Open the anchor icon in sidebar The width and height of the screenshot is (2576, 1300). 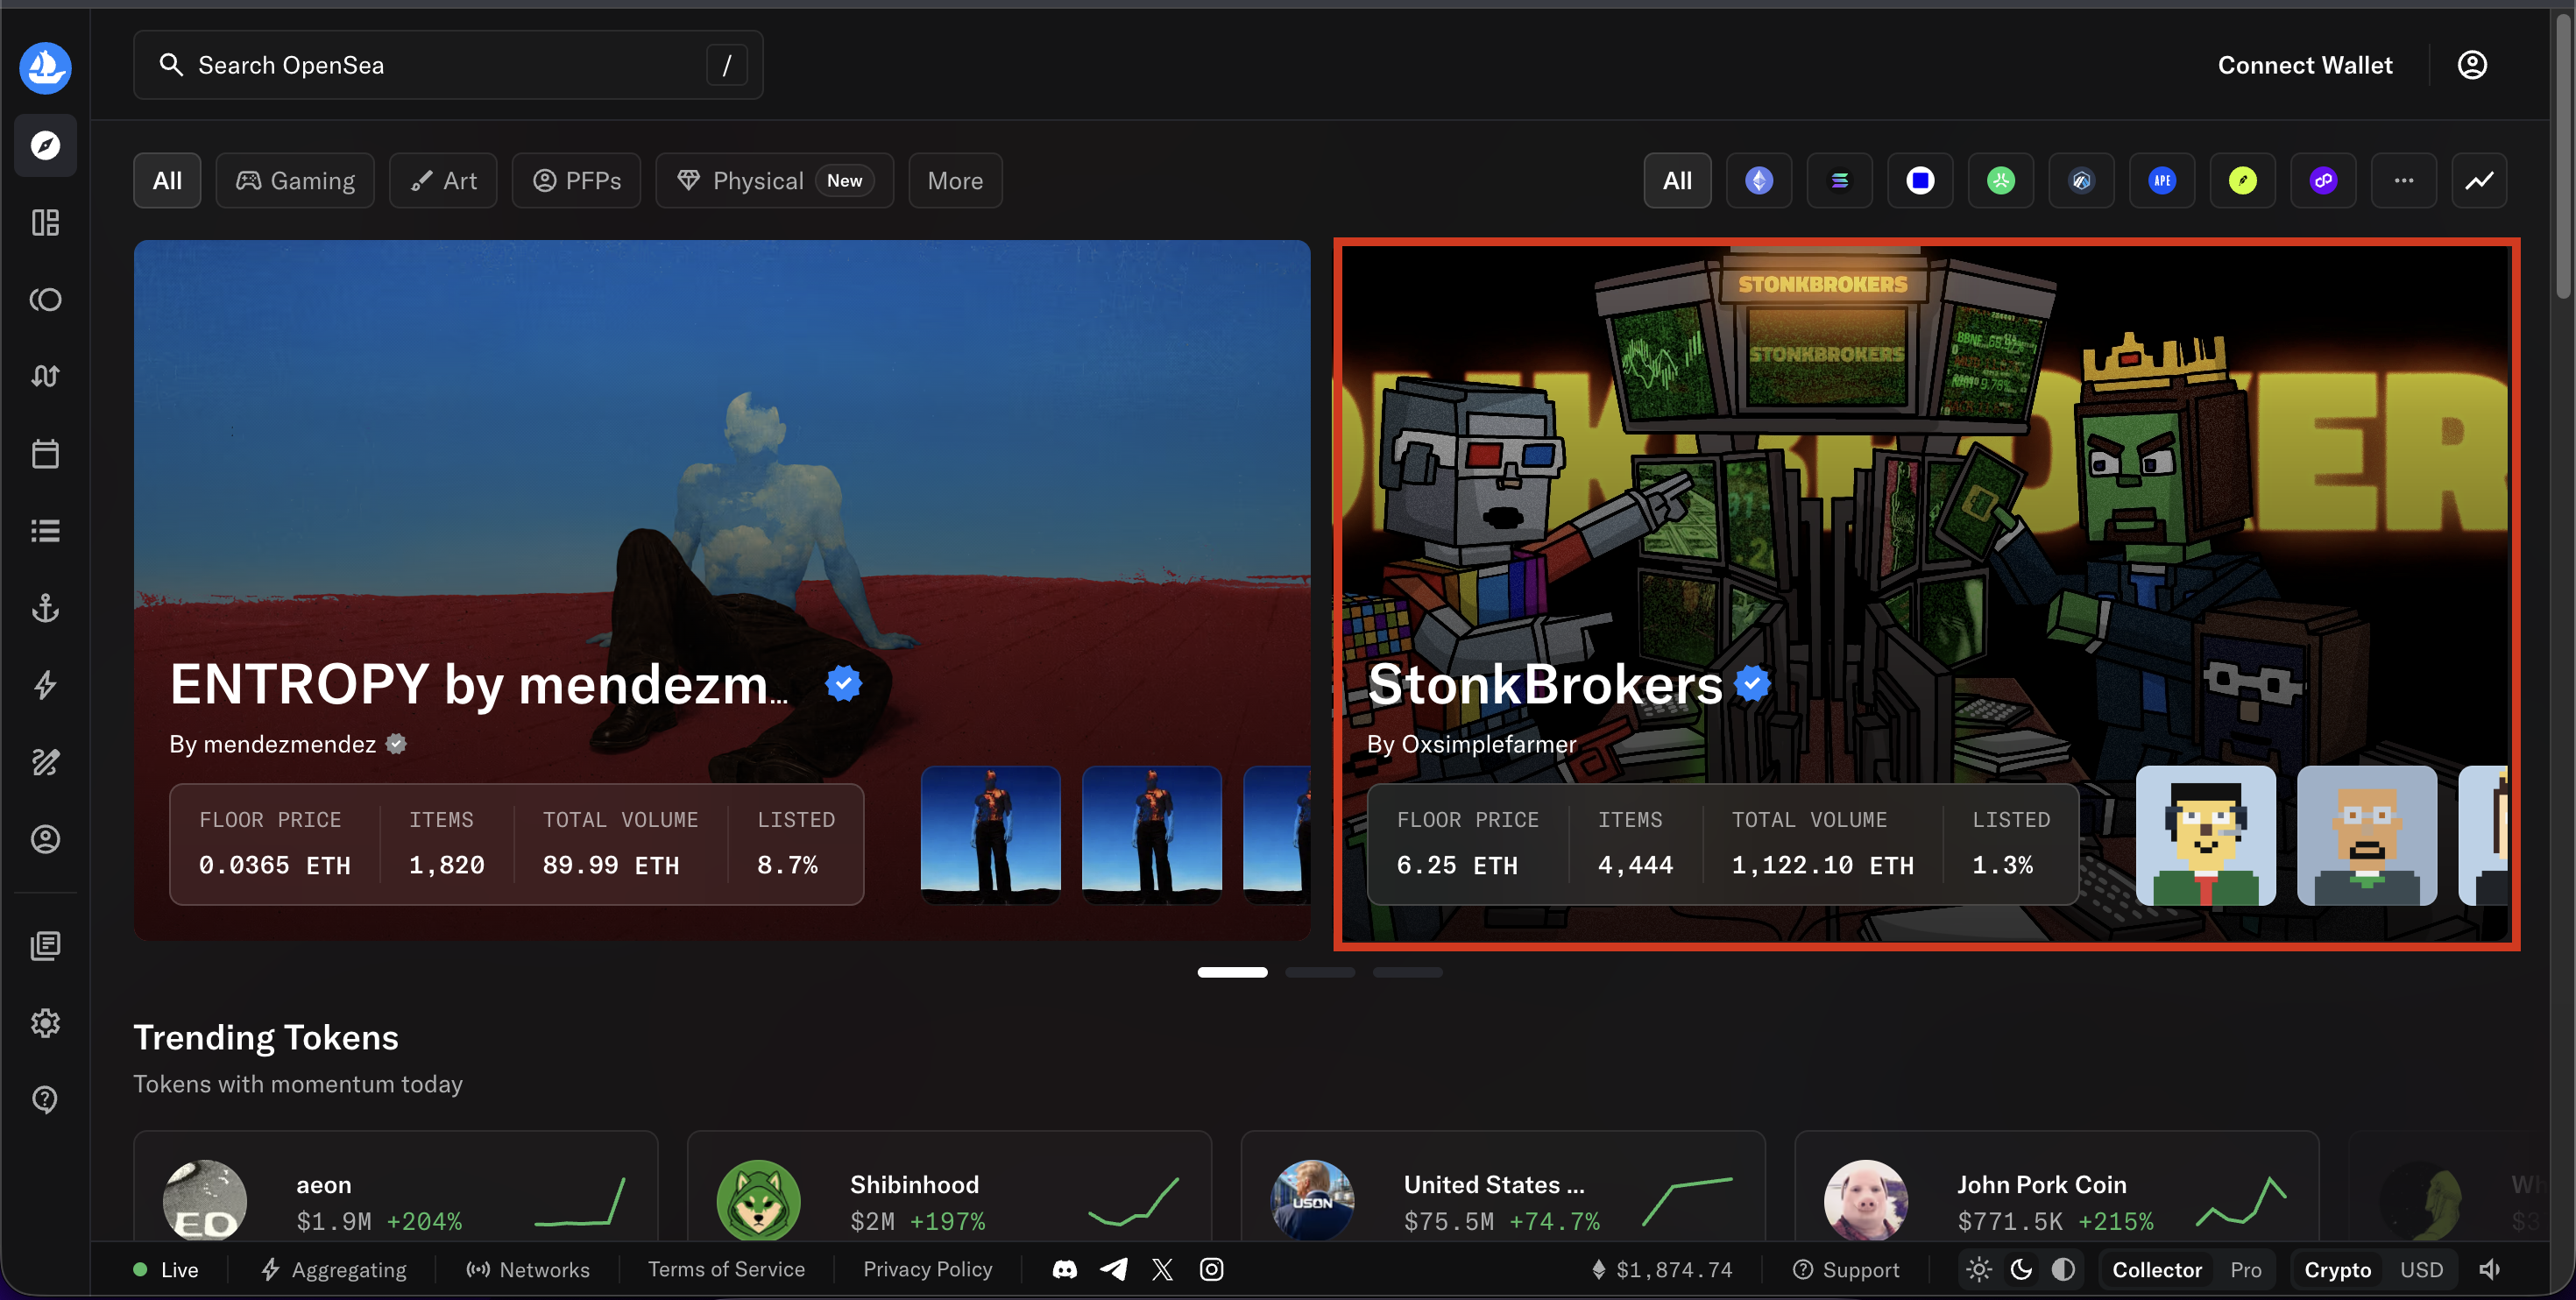(45, 608)
